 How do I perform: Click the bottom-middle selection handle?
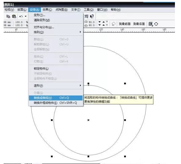89,156
